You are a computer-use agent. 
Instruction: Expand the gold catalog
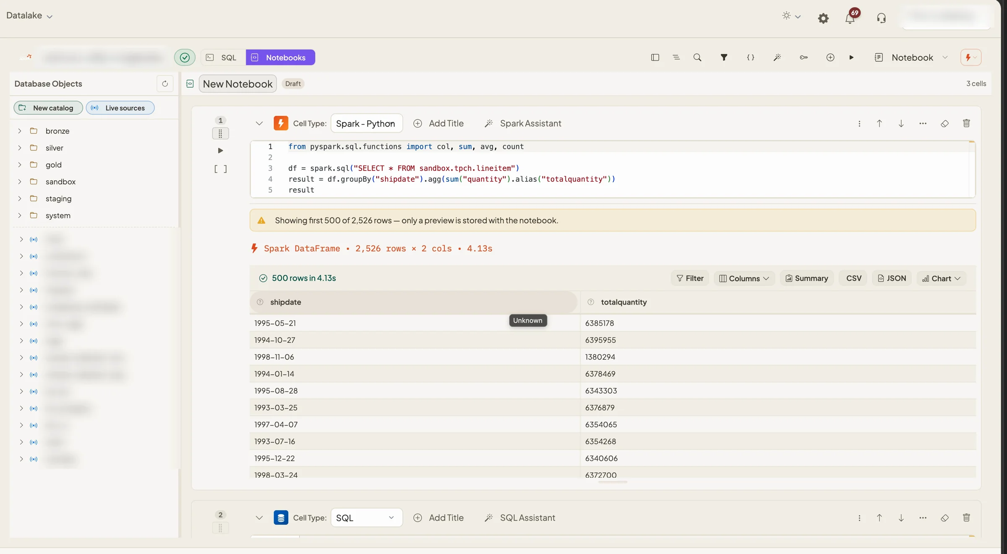tap(19, 165)
